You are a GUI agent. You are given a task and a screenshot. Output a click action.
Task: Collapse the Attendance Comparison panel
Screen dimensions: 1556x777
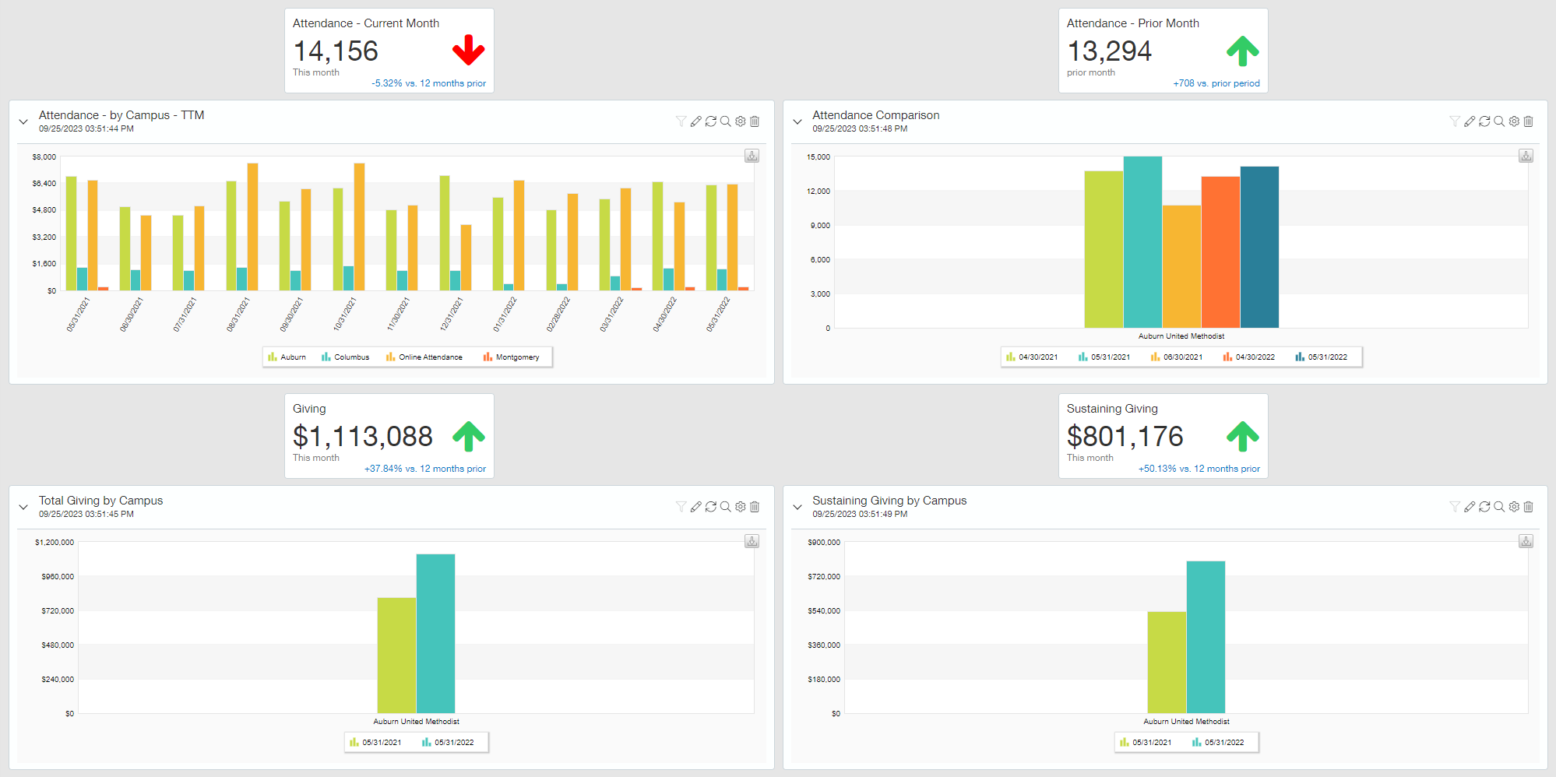tap(797, 121)
